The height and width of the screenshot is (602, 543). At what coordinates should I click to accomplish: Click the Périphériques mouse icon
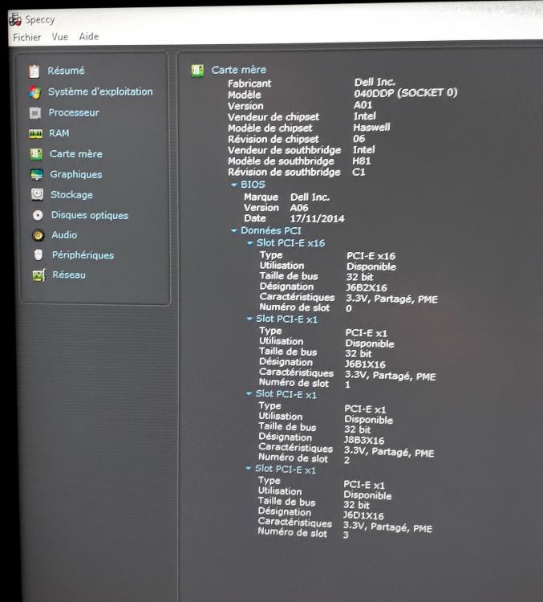tap(38, 254)
